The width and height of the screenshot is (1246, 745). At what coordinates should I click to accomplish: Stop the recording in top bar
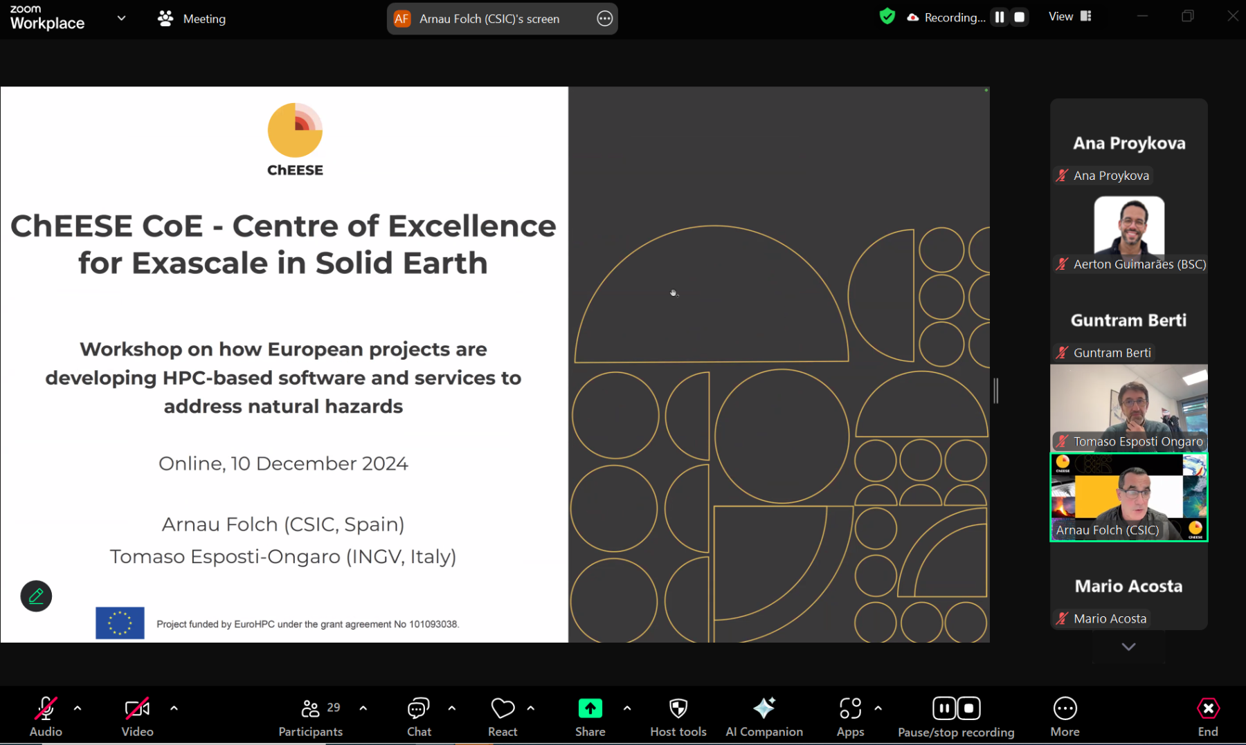click(x=1020, y=17)
